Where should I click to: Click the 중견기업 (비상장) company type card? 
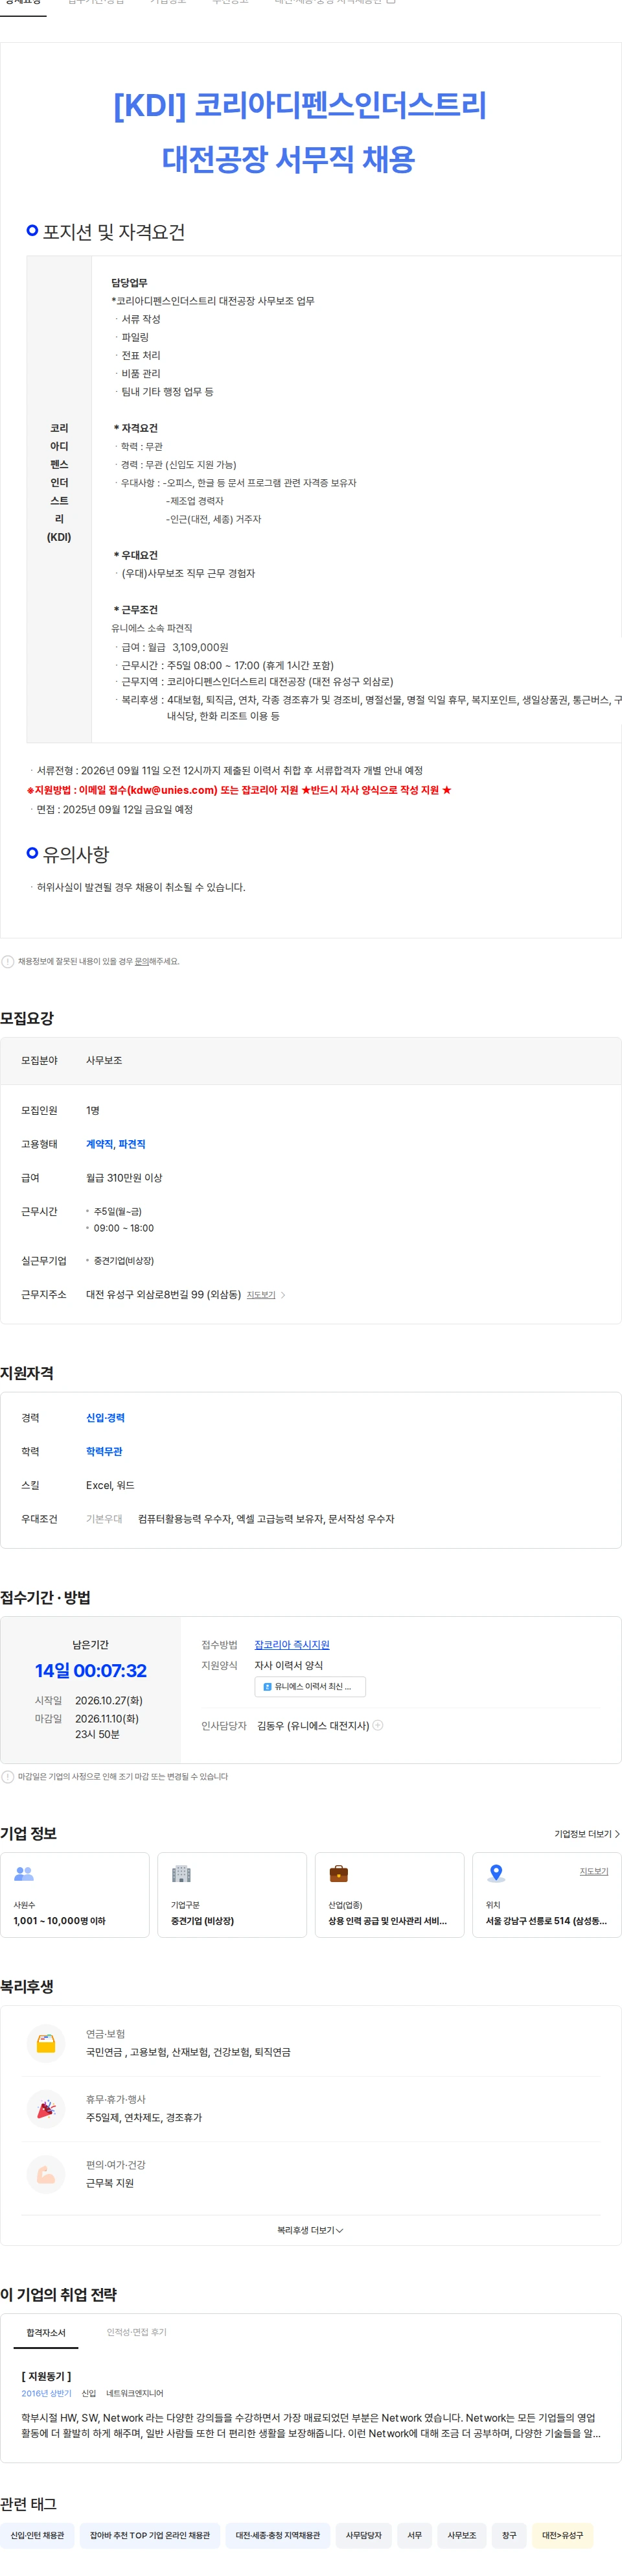231,1895
